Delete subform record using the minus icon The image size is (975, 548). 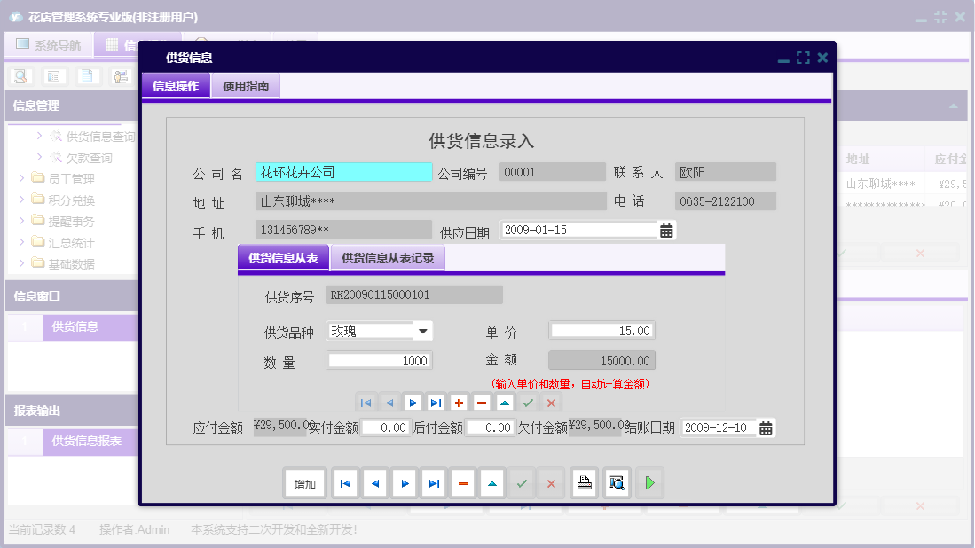(x=482, y=402)
